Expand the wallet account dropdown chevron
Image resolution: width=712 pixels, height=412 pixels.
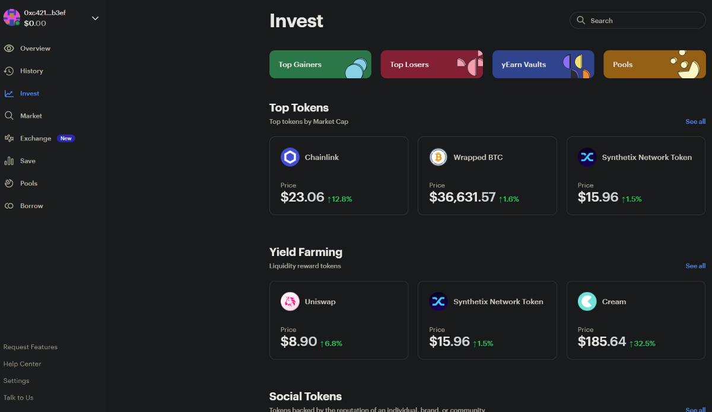(x=95, y=18)
